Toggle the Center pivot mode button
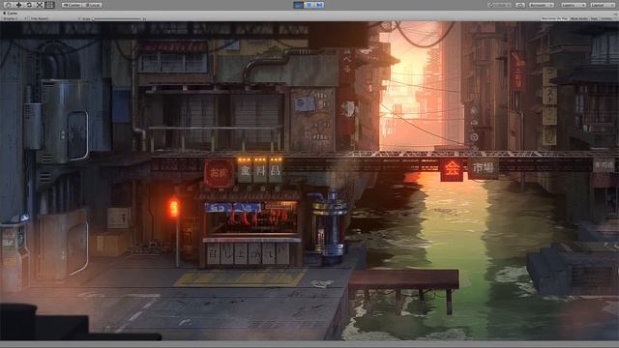619x348 pixels. tap(72, 5)
